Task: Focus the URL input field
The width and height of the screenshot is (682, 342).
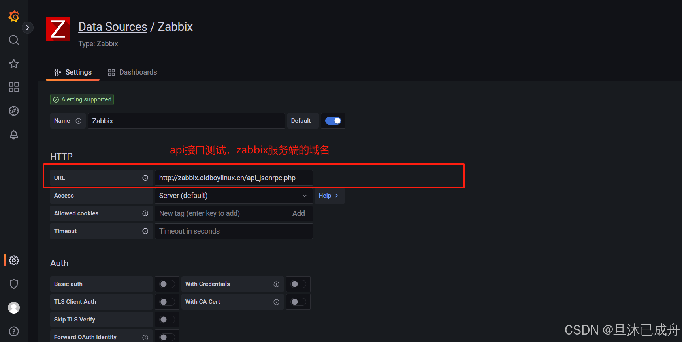Action: click(x=234, y=178)
